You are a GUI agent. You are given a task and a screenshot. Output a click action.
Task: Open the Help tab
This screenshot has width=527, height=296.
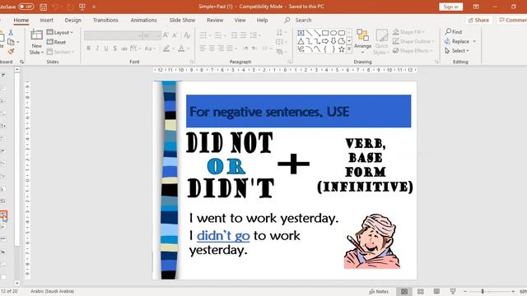tap(262, 20)
